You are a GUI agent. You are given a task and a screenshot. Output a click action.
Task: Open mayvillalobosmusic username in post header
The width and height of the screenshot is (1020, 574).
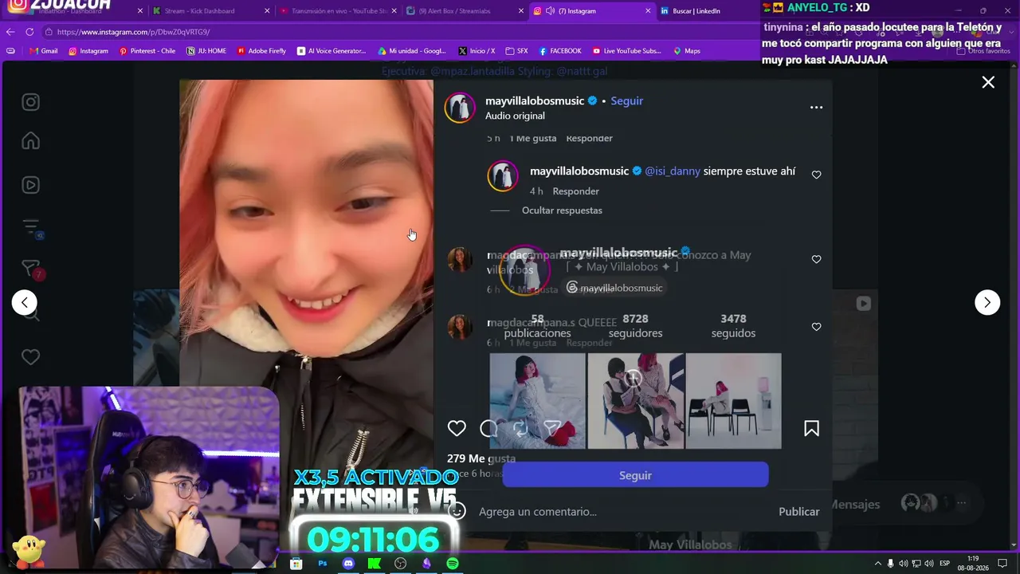pyautogui.click(x=535, y=101)
